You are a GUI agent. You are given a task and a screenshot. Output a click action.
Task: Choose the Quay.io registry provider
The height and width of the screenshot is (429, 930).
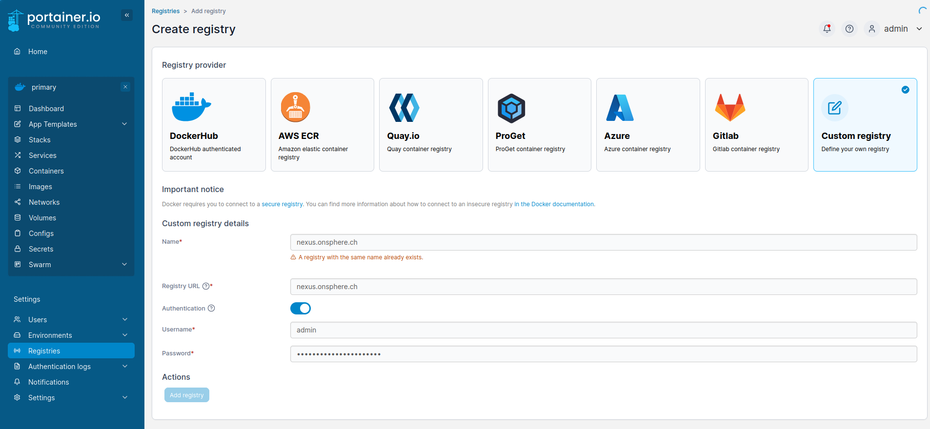(431, 125)
